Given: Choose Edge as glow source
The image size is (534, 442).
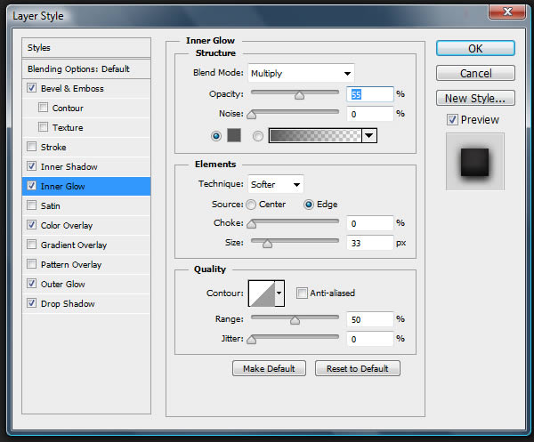Looking at the screenshot, I should [x=309, y=205].
